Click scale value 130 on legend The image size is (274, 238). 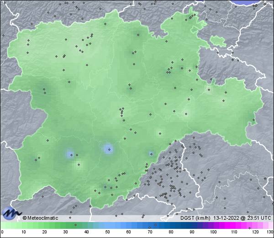(270, 232)
